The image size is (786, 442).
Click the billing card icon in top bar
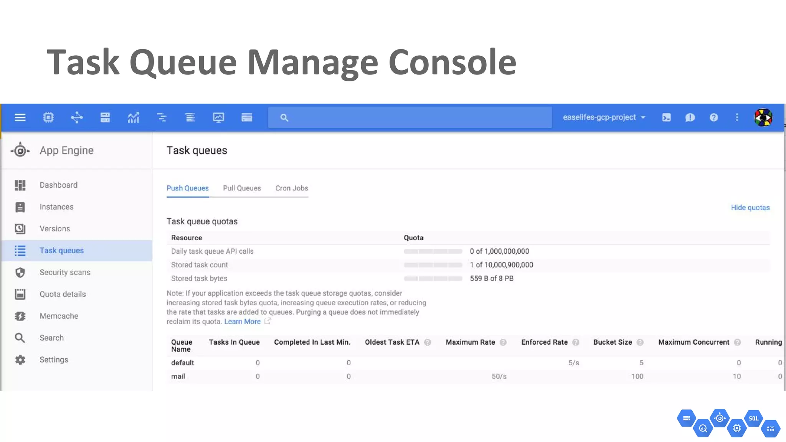pyautogui.click(x=247, y=117)
